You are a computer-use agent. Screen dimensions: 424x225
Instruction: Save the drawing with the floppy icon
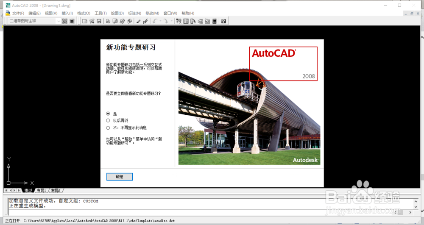coord(99,21)
